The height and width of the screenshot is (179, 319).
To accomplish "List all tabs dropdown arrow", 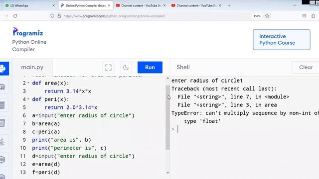I will pos(294,5).
